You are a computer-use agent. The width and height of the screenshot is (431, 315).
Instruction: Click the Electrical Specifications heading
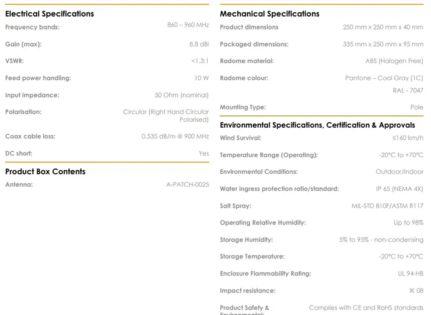click(x=50, y=14)
